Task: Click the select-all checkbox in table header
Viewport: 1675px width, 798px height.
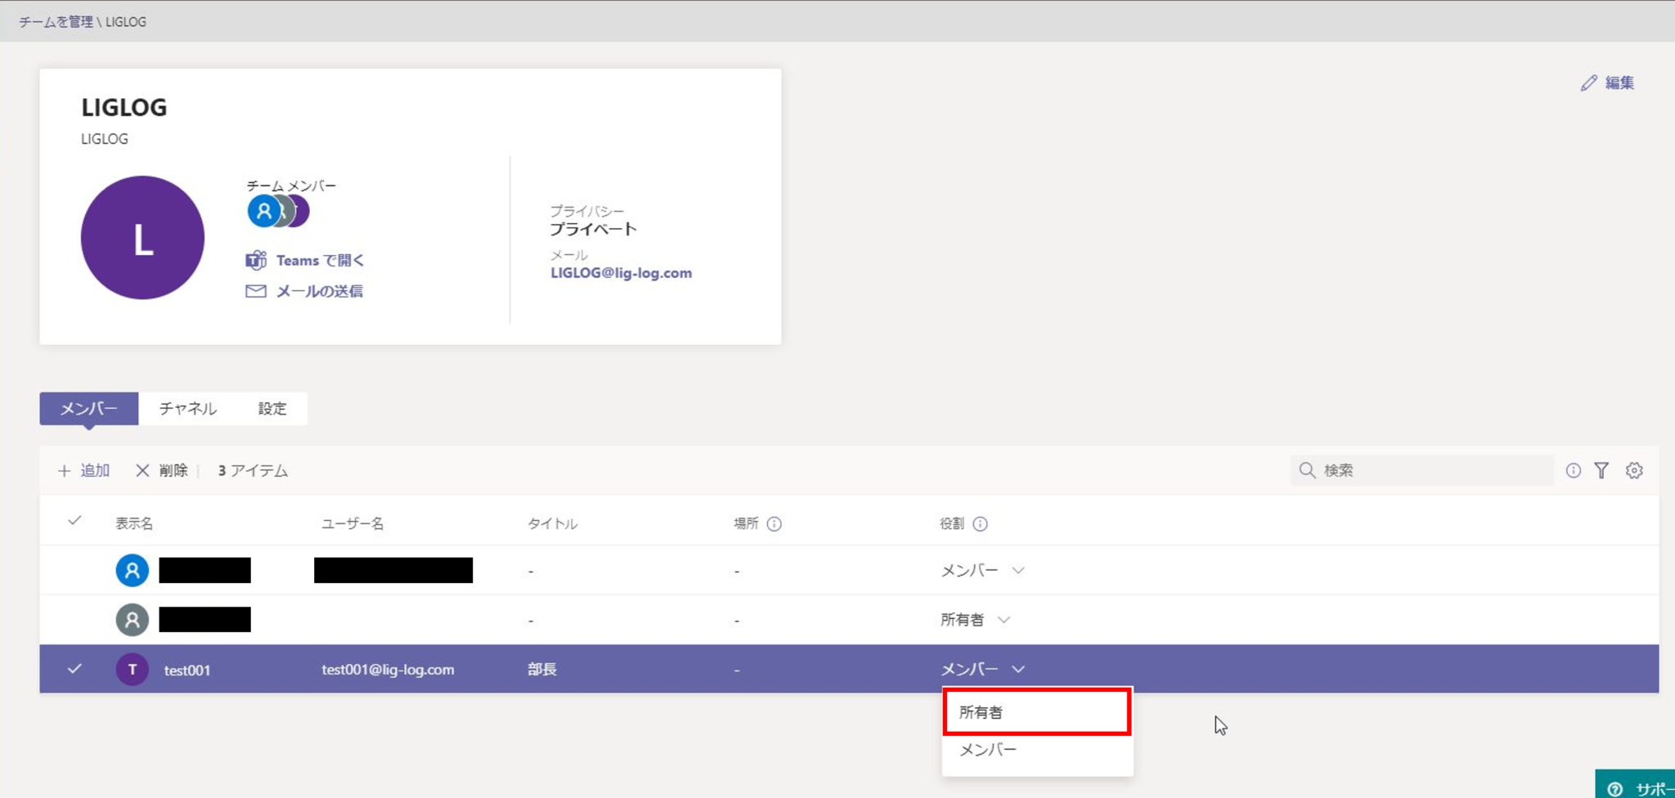Action: [74, 521]
